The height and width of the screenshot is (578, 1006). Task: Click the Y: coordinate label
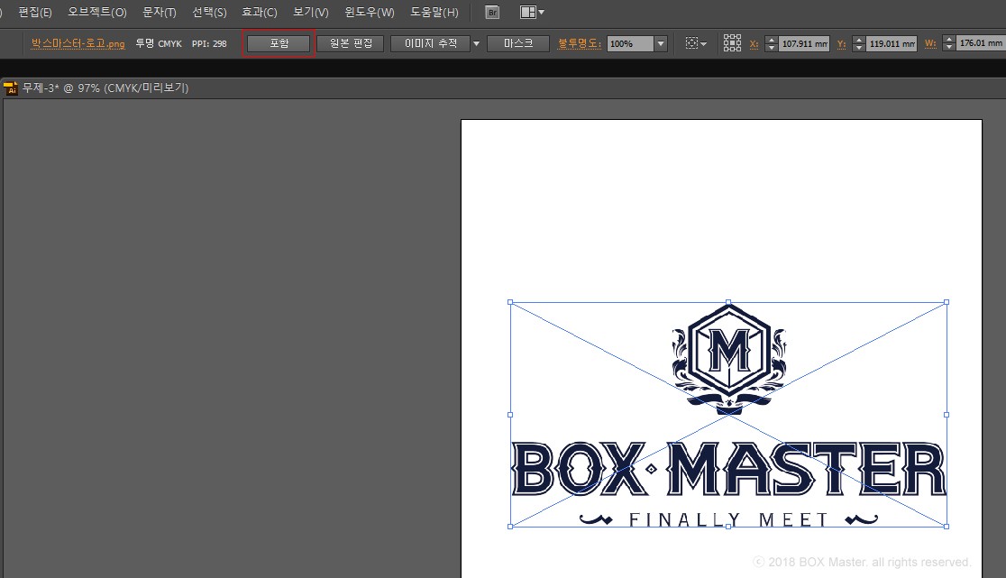[841, 43]
